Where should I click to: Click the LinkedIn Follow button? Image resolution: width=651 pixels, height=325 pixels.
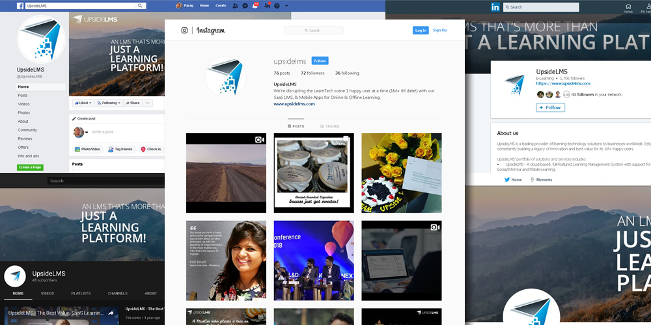click(x=551, y=107)
